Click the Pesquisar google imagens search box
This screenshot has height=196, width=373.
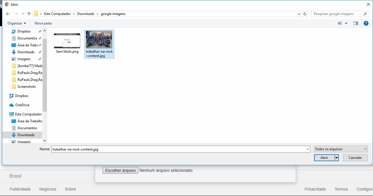tap(337, 14)
